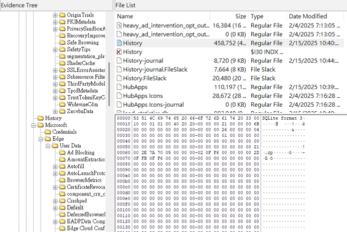Image resolution: width=347 pixels, height=232 pixels.
Task: Click the Evidence Tree vertical scrollbar
Action: pos(109,84)
